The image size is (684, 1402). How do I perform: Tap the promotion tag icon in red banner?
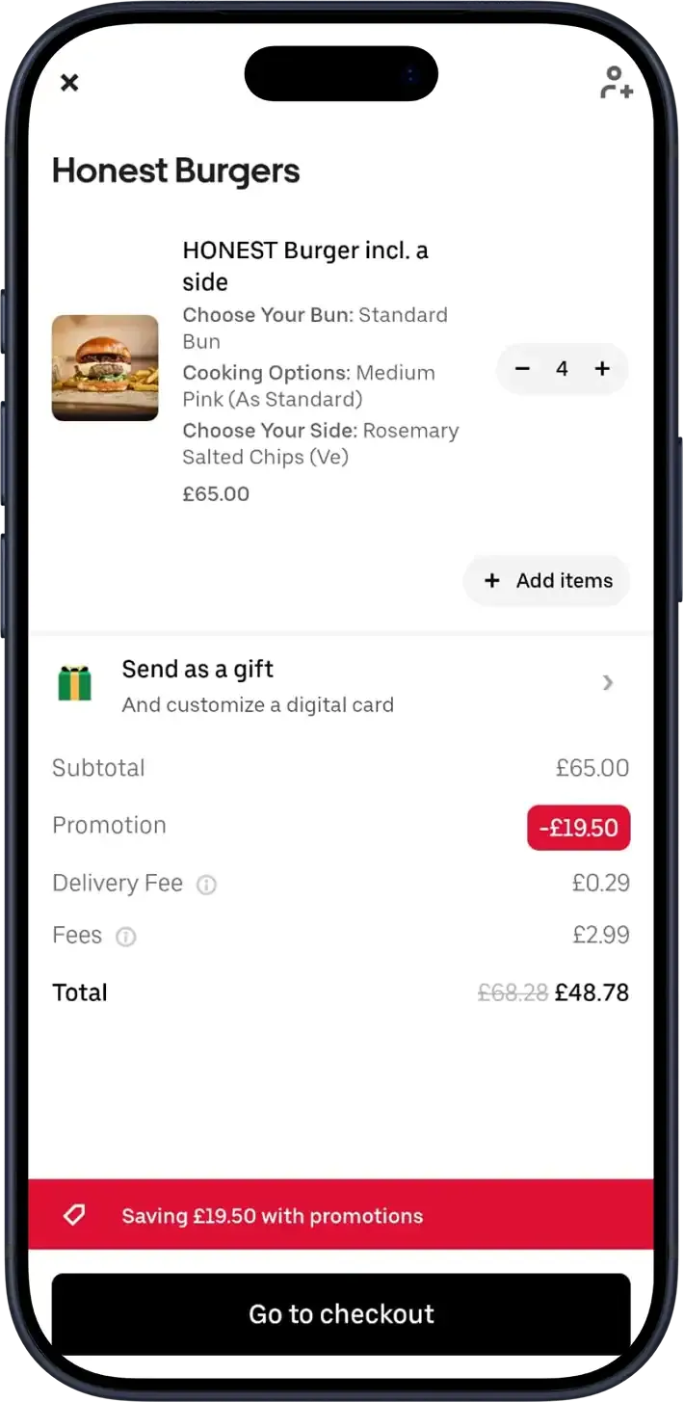74,1215
